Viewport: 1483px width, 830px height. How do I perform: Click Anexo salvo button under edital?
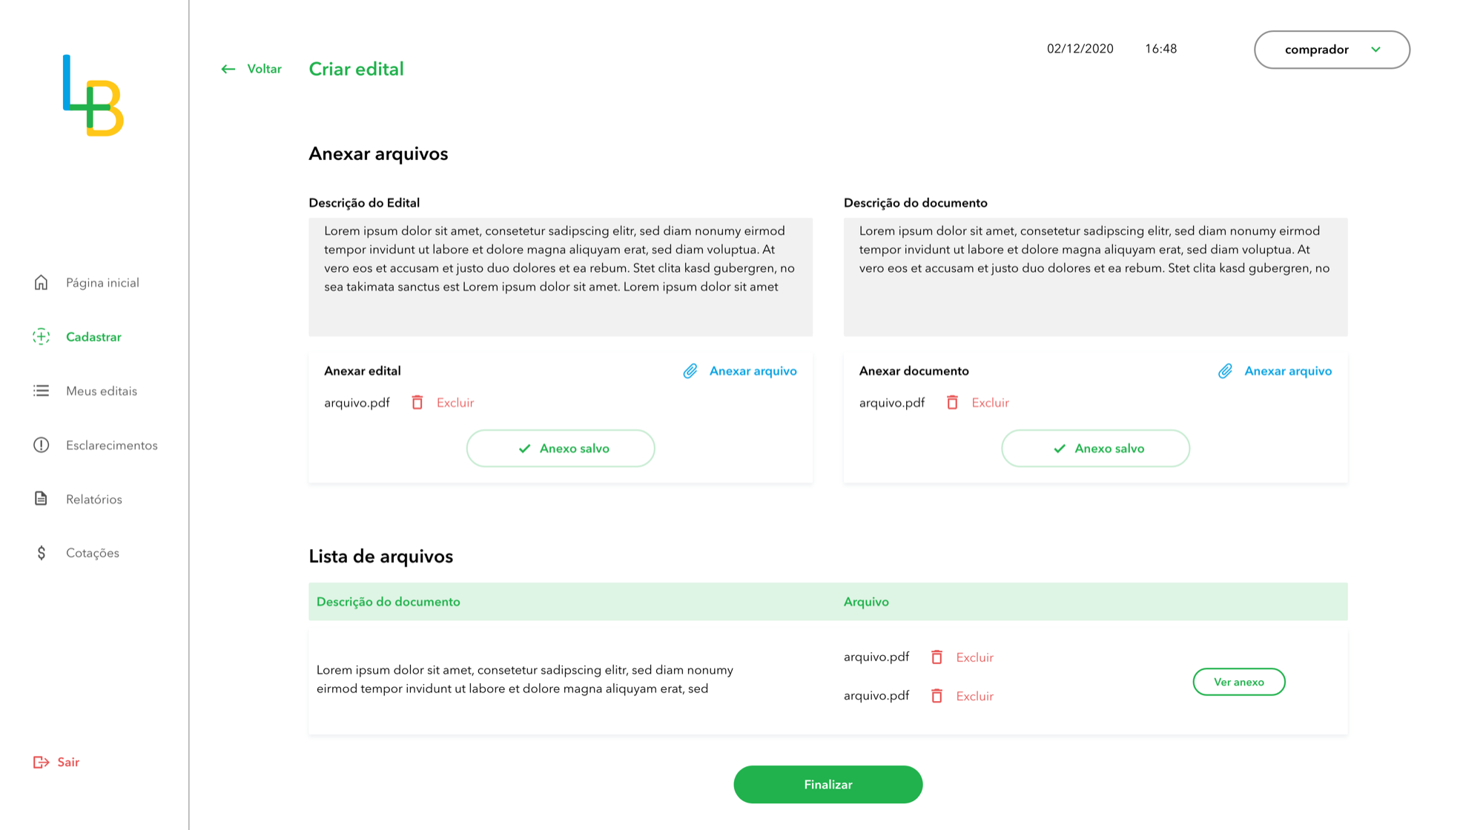coord(561,448)
